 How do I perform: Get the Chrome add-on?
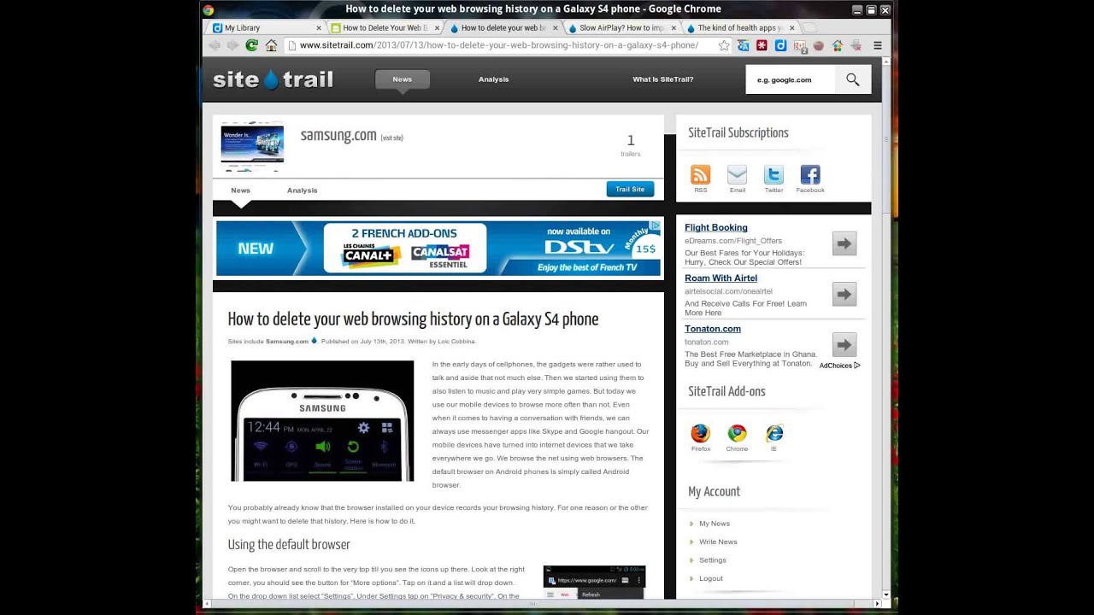[x=737, y=433]
